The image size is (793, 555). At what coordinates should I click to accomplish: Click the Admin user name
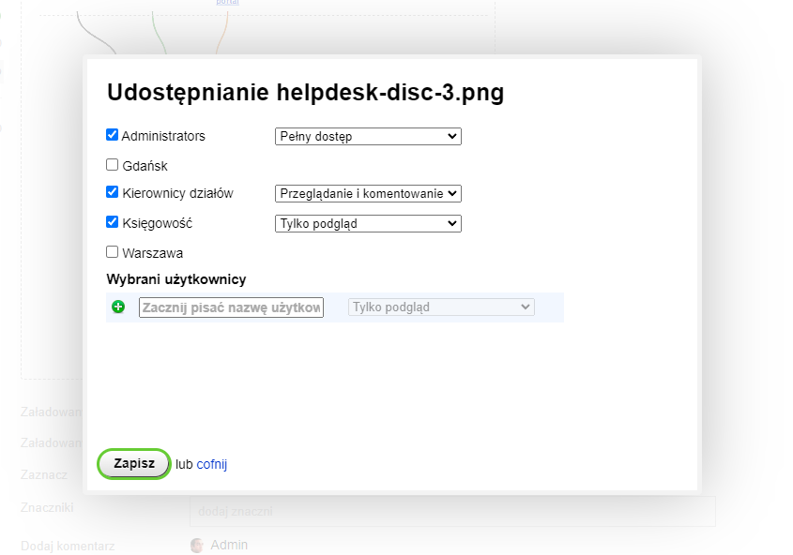tap(229, 545)
